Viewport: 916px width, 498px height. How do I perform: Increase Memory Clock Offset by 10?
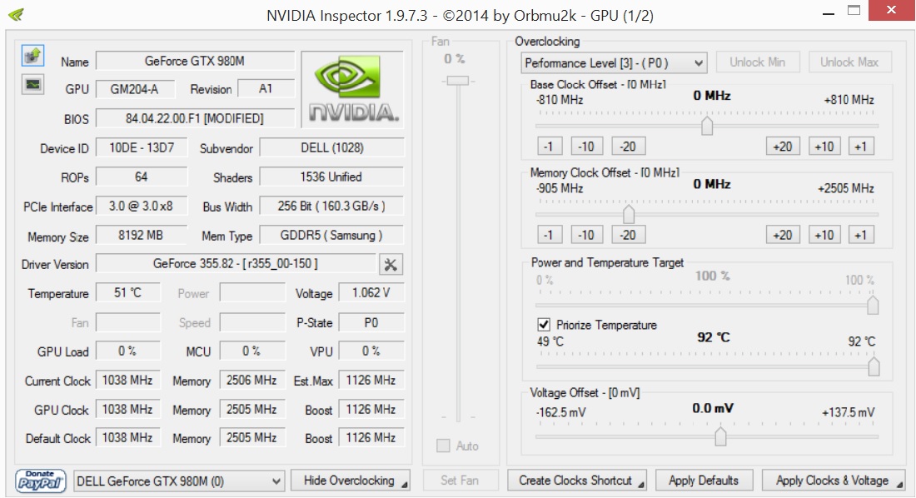click(x=824, y=235)
